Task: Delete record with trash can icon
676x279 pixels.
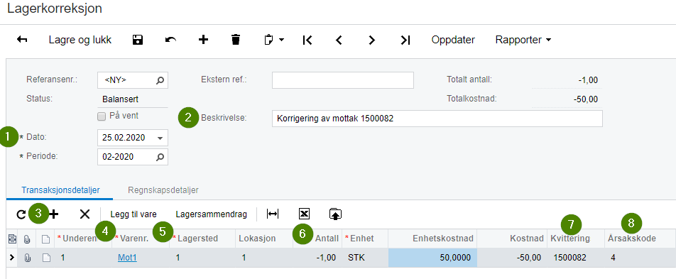Action: pos(236,40)
